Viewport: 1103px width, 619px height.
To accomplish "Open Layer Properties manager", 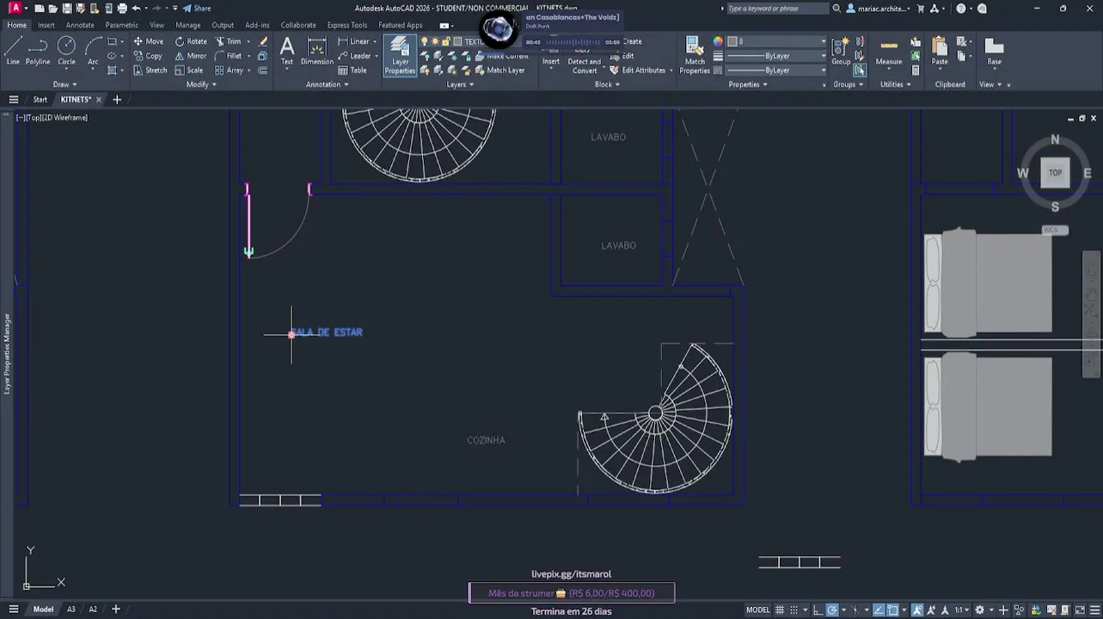I will tap(400, 56).
